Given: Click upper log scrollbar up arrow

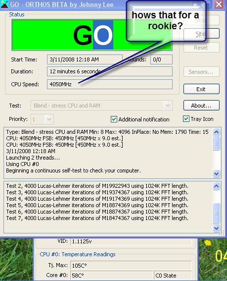Looking at the screenshot, I should point(216,132).
